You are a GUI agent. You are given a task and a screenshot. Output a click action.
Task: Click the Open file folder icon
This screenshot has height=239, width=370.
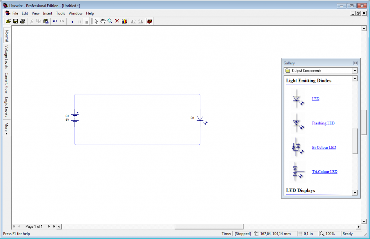[8, 21]
